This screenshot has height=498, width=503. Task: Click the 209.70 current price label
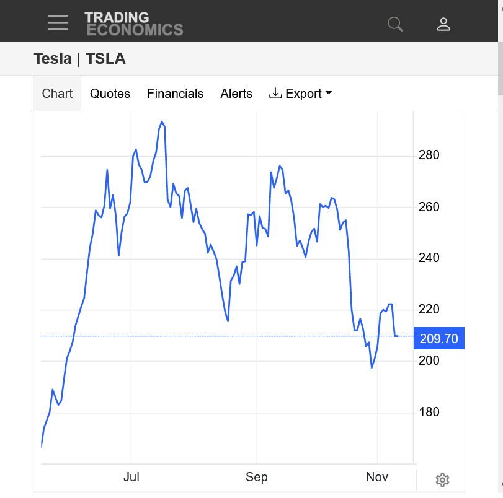[x=439, y=338]
